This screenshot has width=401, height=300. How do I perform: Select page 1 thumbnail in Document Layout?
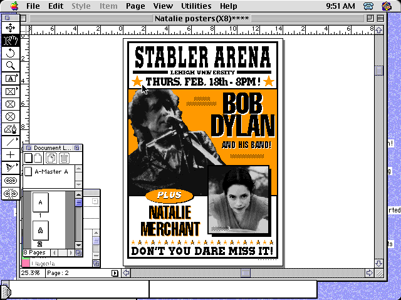41,204
